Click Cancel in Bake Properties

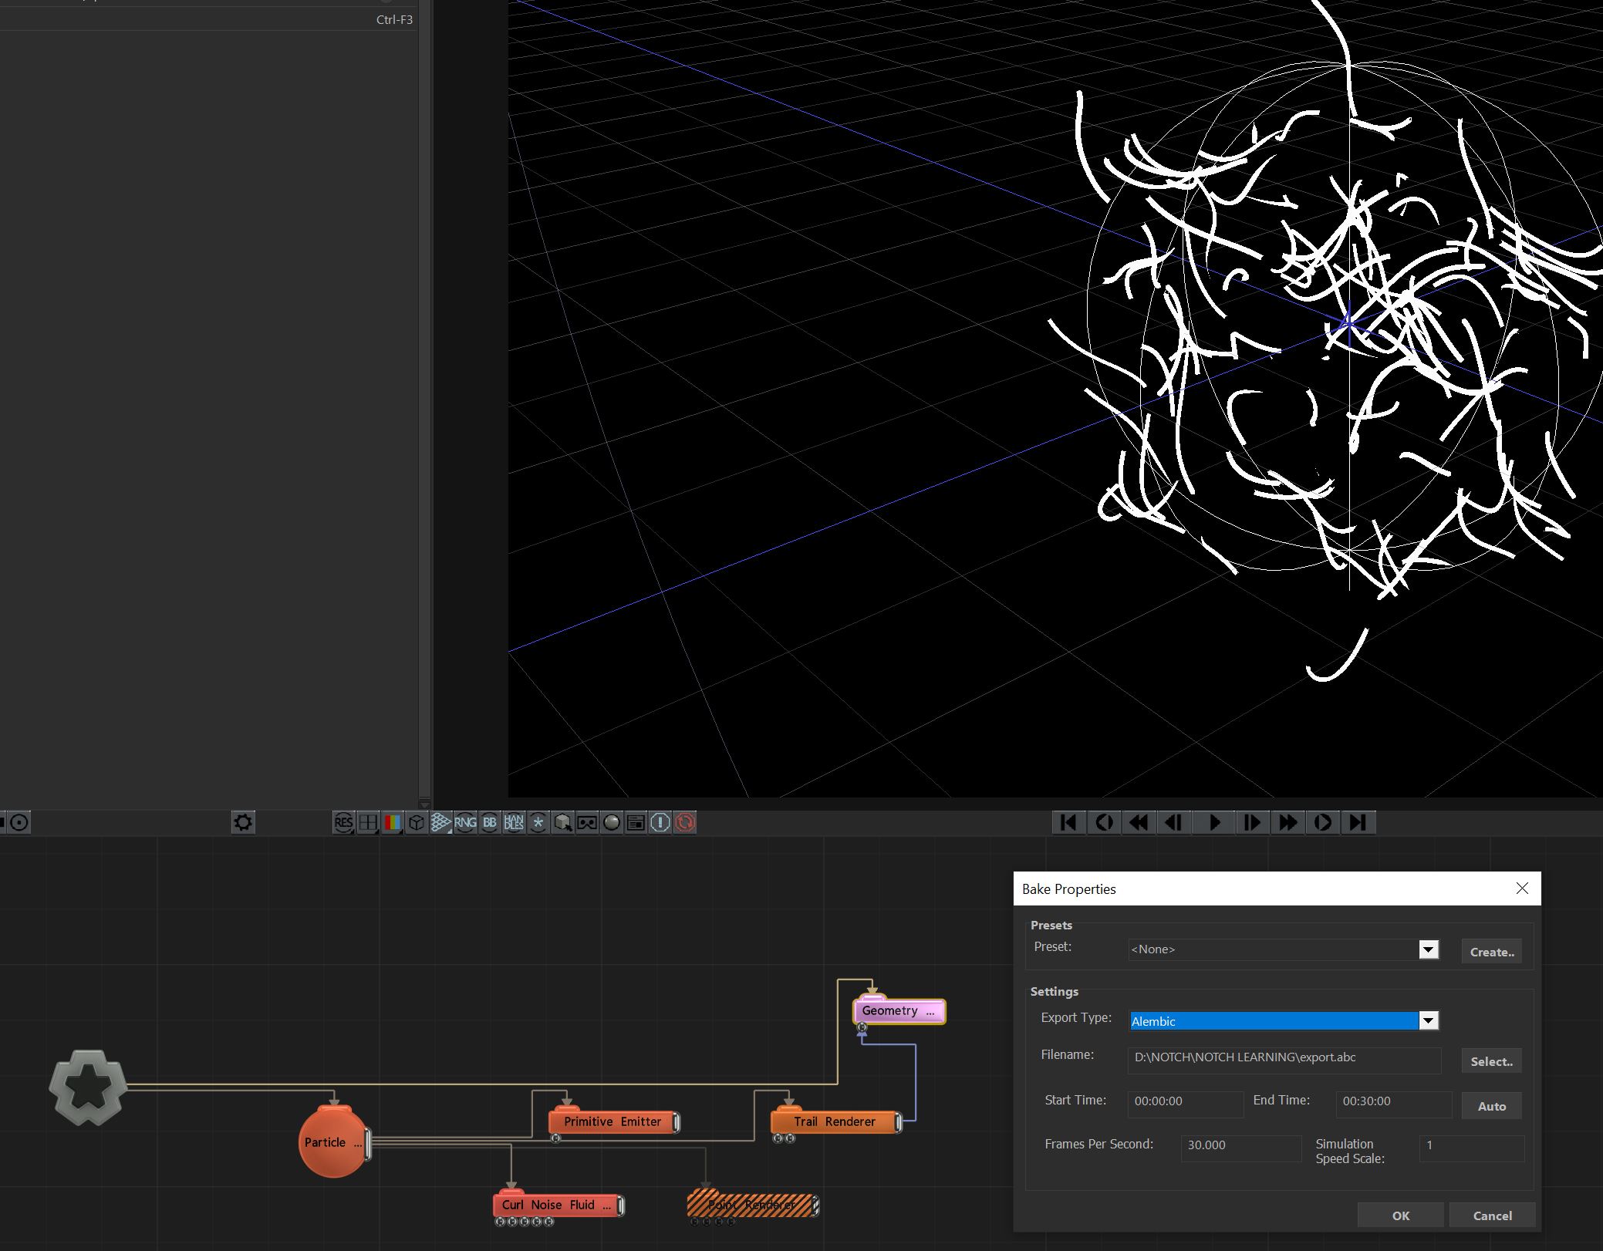(1492, 1216)
